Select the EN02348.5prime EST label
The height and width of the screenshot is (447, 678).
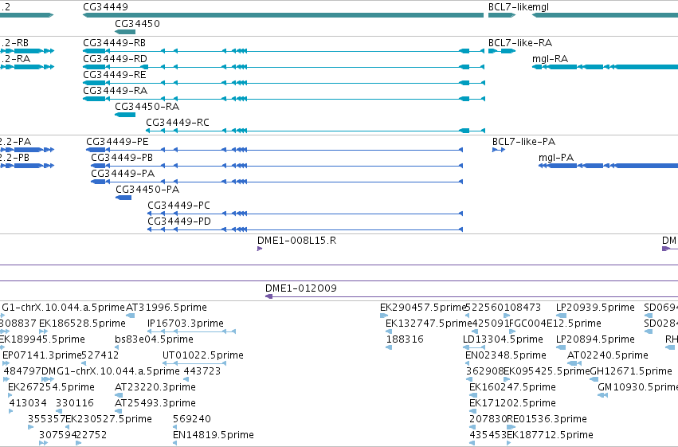[506, 355]
